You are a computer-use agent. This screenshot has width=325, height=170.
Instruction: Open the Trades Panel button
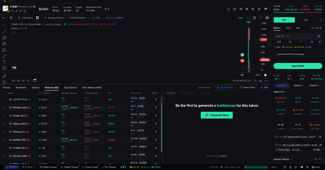[247, 88]
